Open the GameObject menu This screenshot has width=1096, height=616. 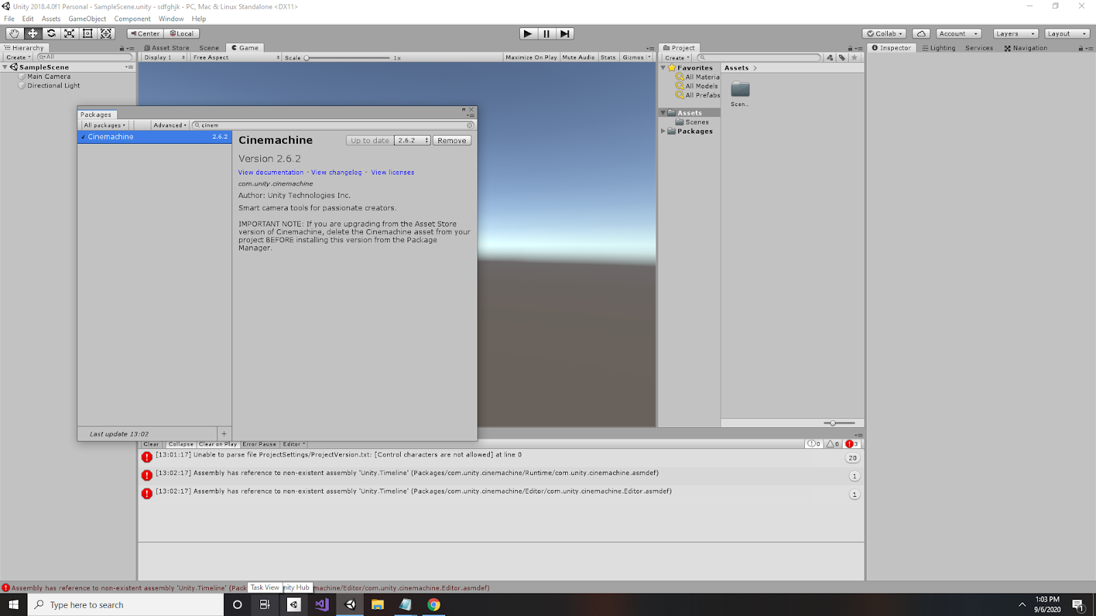pos(87,18)
